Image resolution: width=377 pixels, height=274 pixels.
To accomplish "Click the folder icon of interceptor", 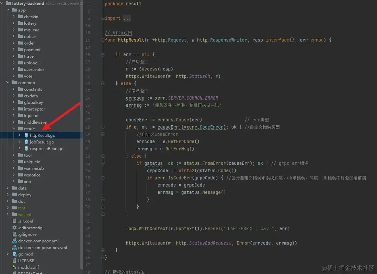I will (21, 109).
